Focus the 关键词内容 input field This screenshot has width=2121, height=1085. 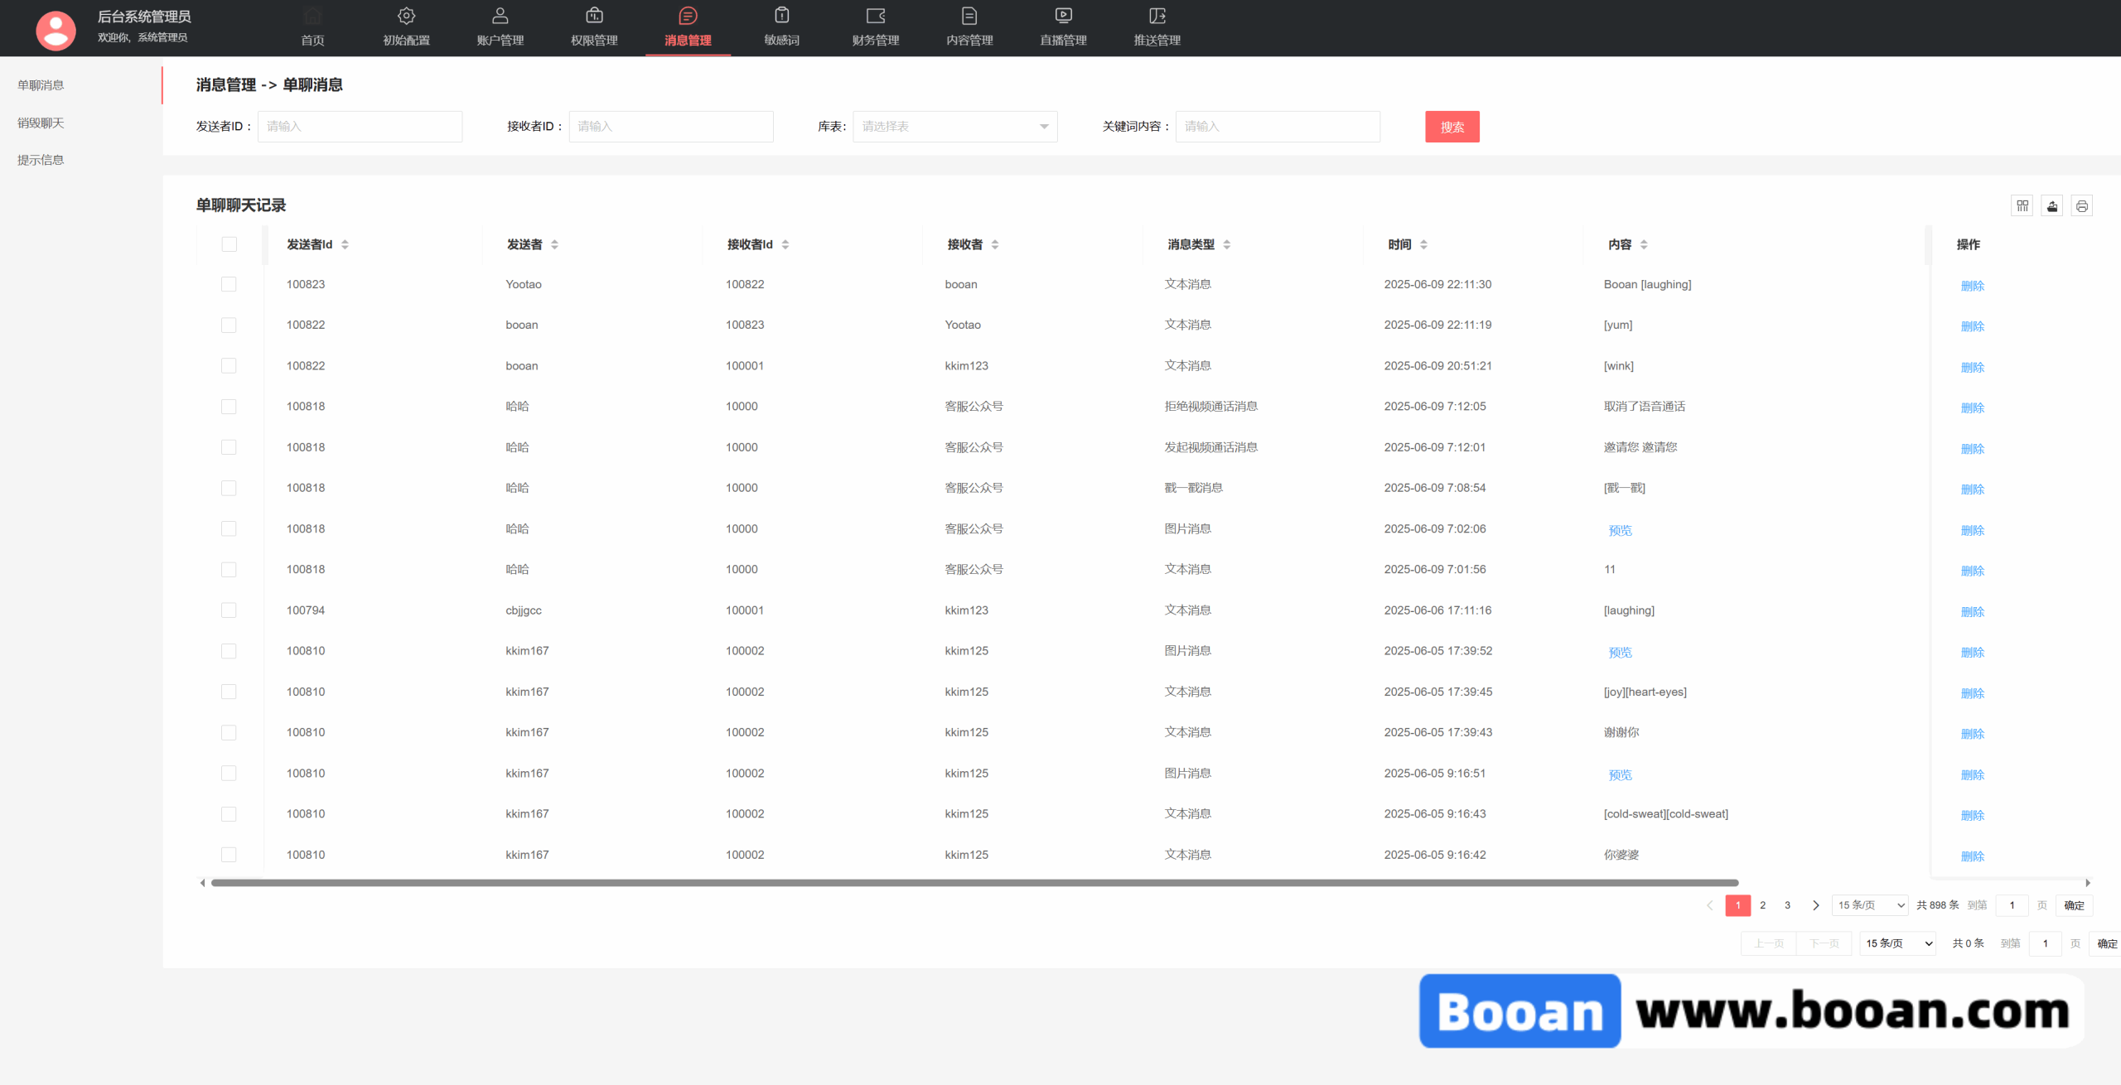click(x=1278, y=127)
